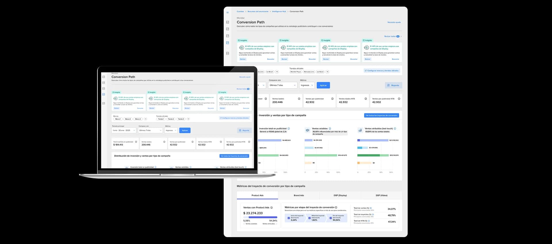
Task: Switch to the DSP (Display) tab
Action: (x=340, y=195)
